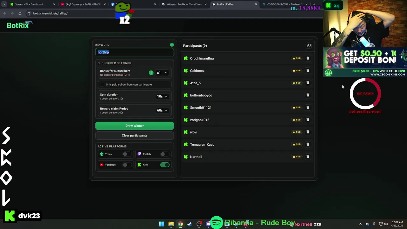The image size is (407, 229).
Task: Delete Ataa_5 from participants list
Action: [x=307, y=83]
